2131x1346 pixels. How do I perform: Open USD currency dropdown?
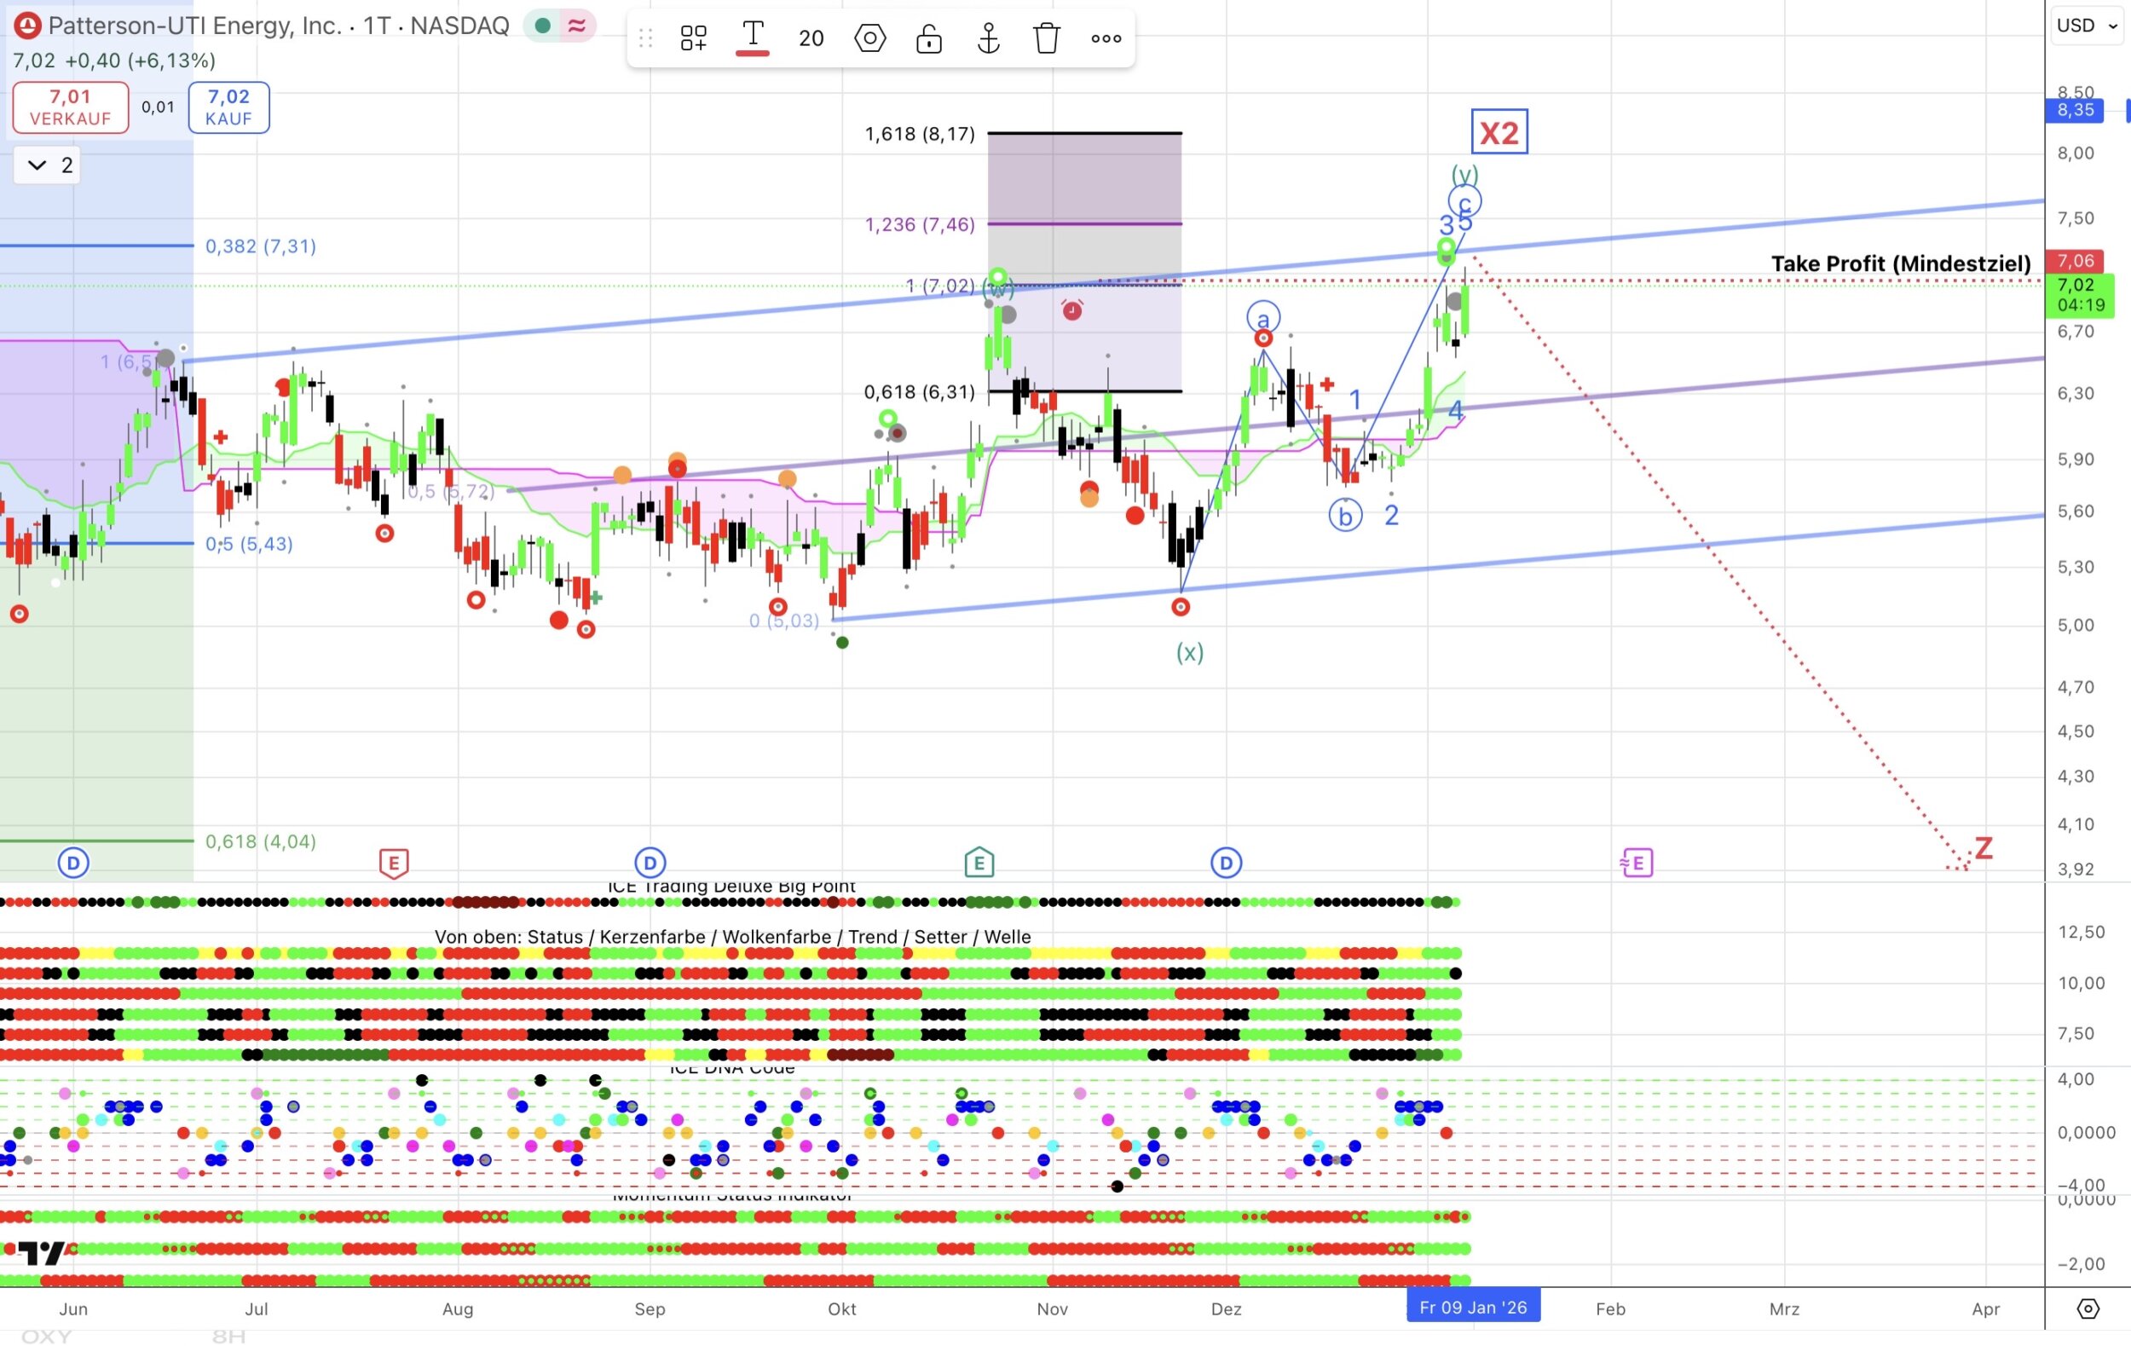coord(2085,26)
